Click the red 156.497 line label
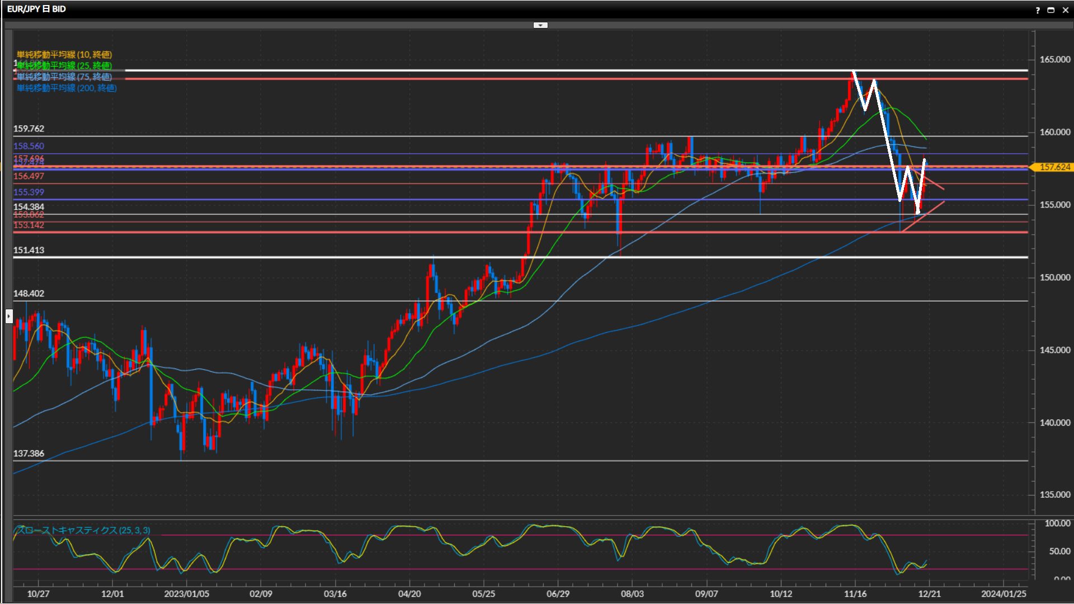Image resolution: width=1074 pixels, height=604 pixels. pyautogui.click(x=29, y=176)
